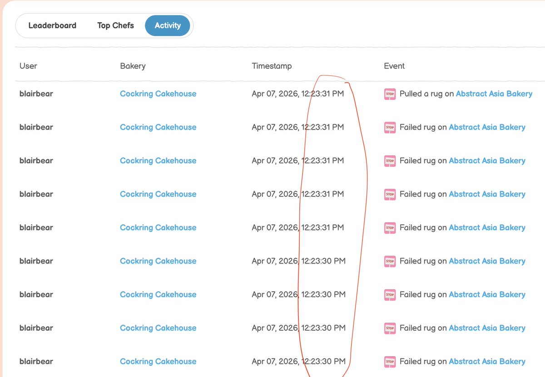Screen dimensions: 545x377
Task: Open Abstract Asia Bakery in first Failed rug row
Action: [487, 127]
